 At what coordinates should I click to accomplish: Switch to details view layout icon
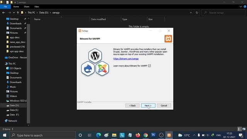(239, 129)
